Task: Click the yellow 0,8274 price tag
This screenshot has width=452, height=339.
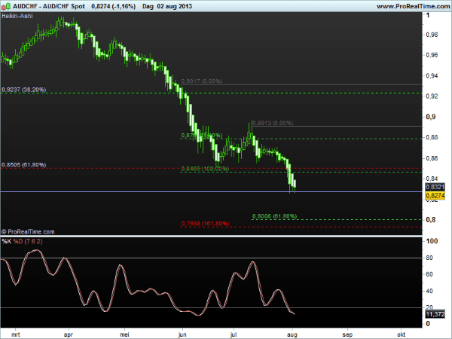Action: [435, 196]
